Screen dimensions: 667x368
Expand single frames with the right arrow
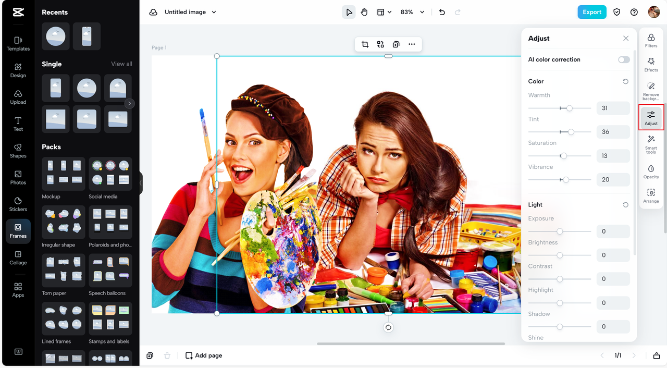130,104
